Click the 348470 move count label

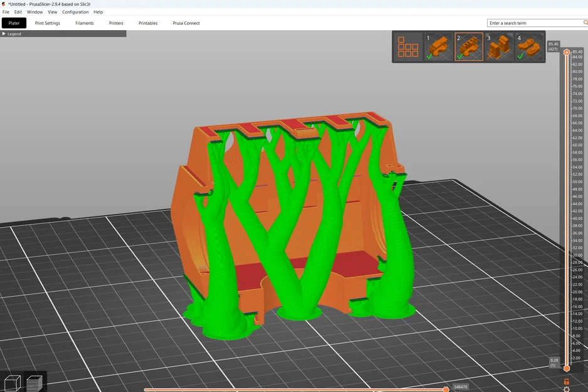point(461,387)
